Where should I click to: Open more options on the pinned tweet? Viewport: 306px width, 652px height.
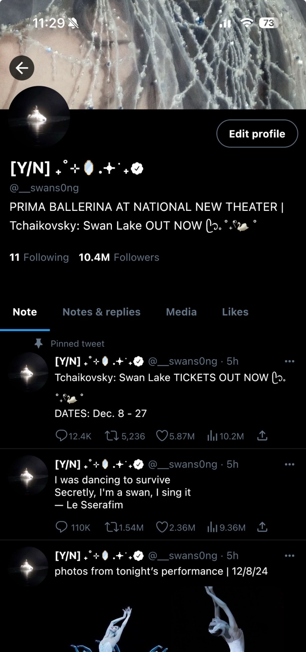[289, 361]
